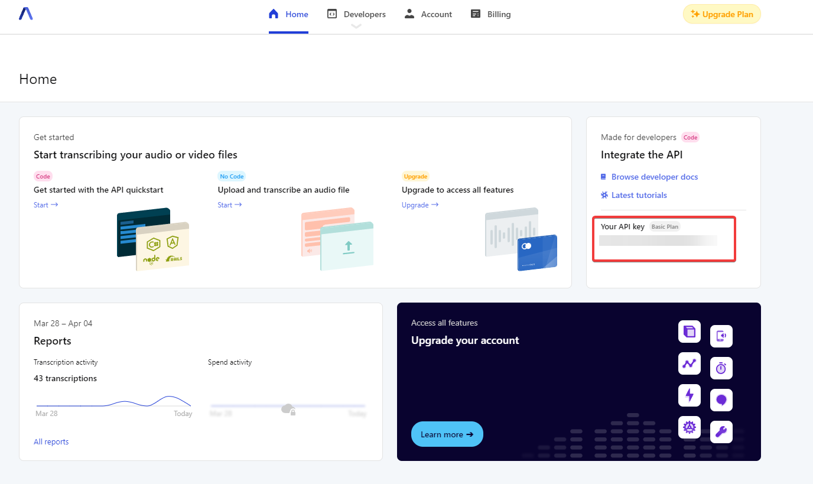Click the Upgrade Plan button
The height and width of the screenshot is (484, 813).
pyautogui.click(x=721, y=14)
